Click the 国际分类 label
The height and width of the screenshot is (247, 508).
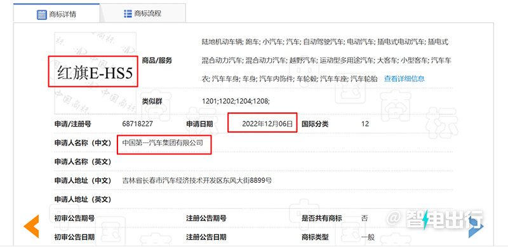click(x=315, y=124)
